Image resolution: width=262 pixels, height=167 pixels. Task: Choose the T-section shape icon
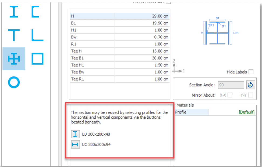coord(14,35)
